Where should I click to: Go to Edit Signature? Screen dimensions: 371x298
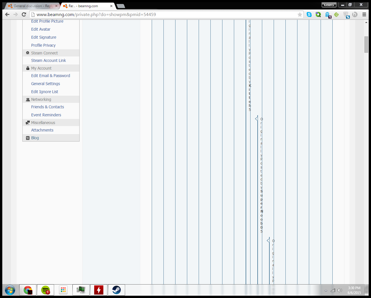coord(44,37)
